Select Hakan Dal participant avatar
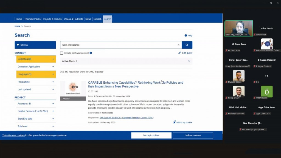 (x=267, y=44)
